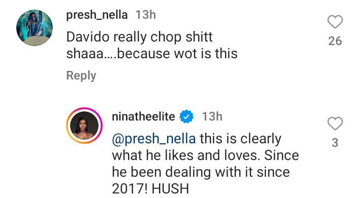The width and height of the screenshot is (353, 198).
Task: Open the presh_nella username
Action: point(97,15)
